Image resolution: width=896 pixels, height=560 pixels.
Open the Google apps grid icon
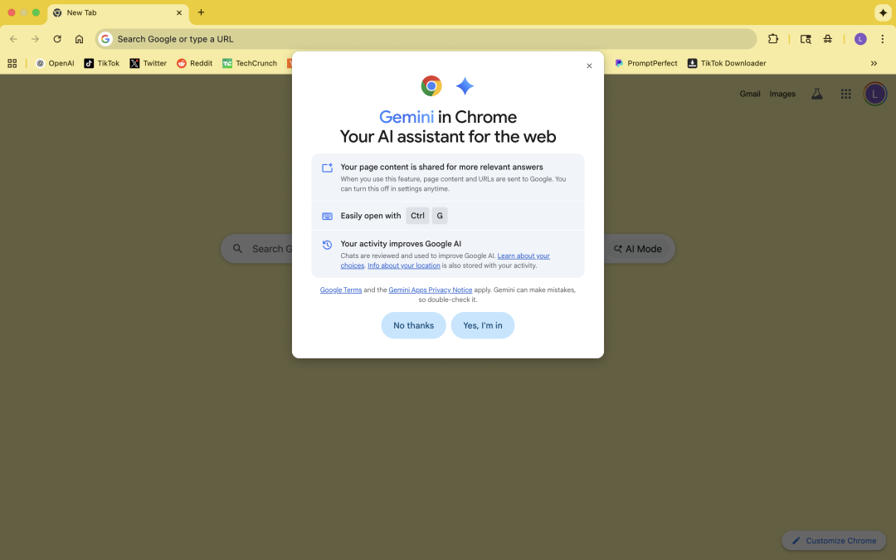coord(845,94)
